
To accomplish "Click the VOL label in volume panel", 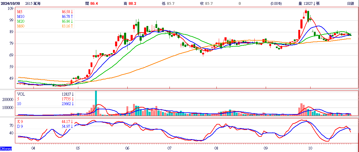I will tap(20, 94).
